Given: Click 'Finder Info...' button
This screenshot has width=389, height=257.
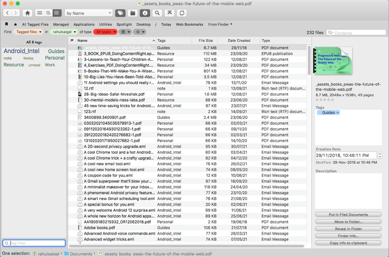Looking at the screenshot, I should tap(348, 236).
